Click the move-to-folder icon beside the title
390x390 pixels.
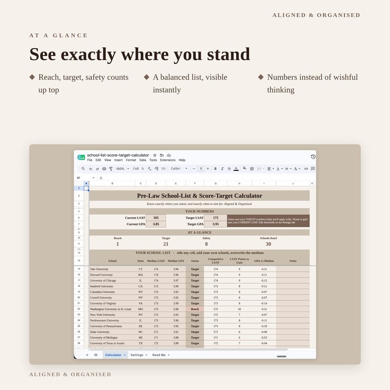click(162, 155)
